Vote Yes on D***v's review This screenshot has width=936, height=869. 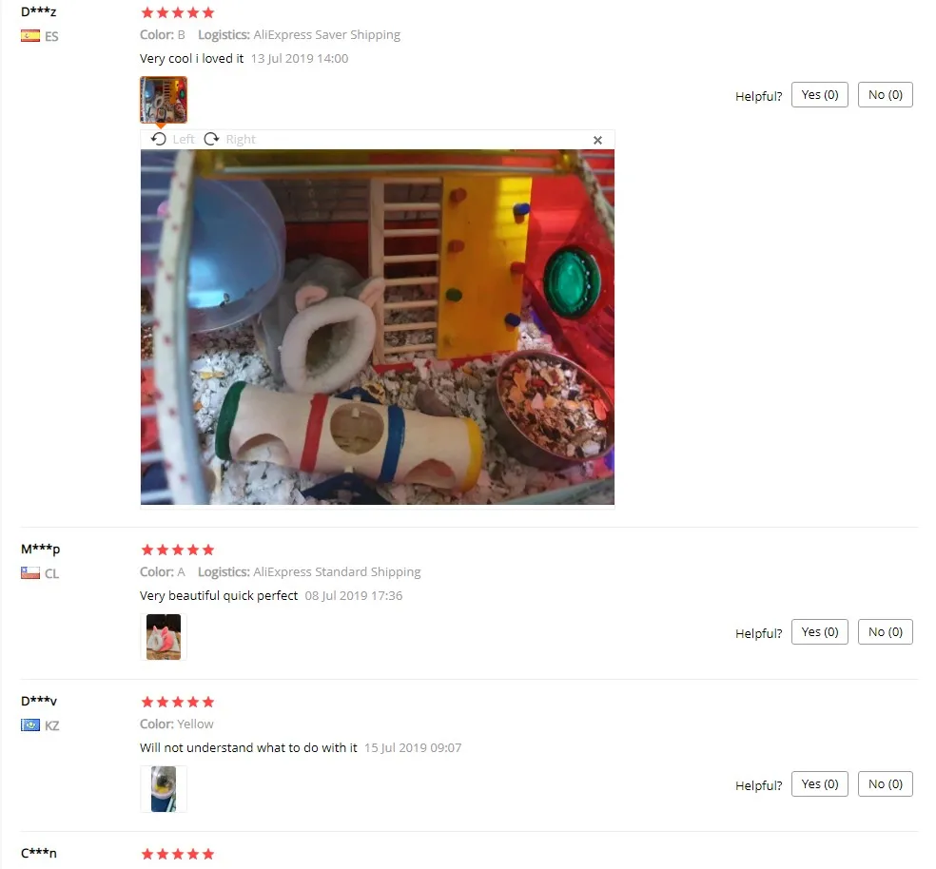pos(820,784)
